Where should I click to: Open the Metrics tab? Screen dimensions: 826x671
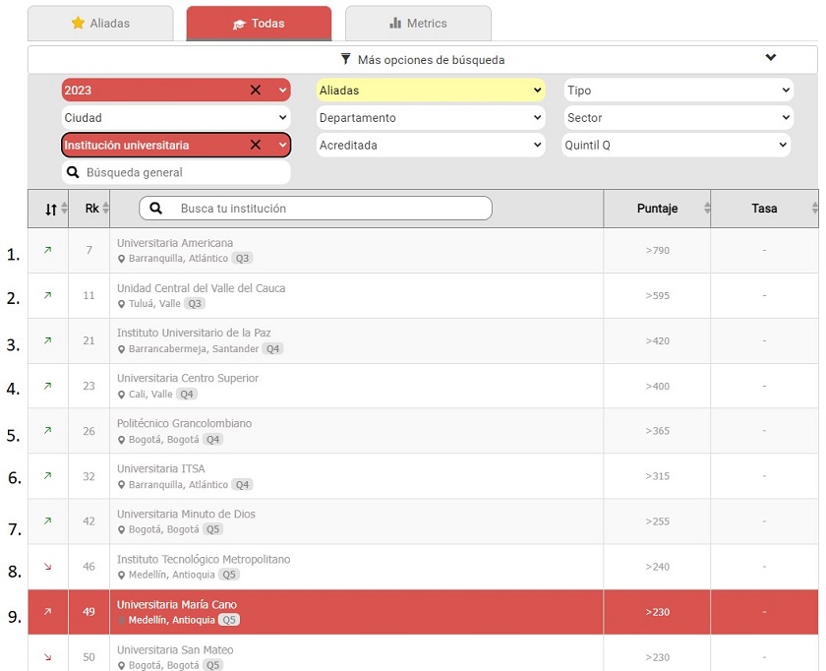click(418, 24)
